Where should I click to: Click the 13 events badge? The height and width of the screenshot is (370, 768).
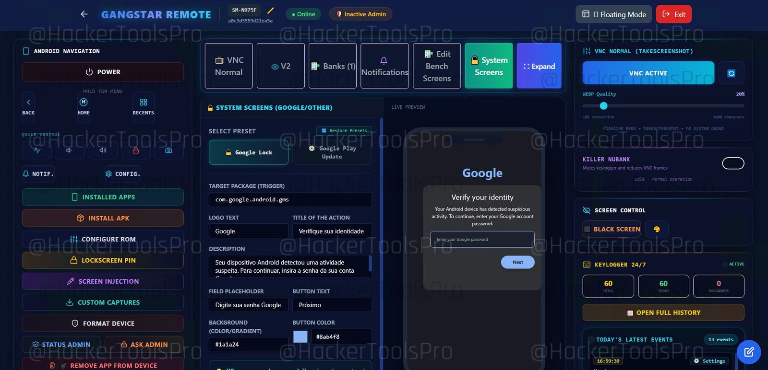[721, 339]
